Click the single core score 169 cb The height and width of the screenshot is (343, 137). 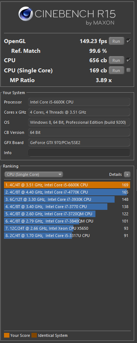click(98, 71)
